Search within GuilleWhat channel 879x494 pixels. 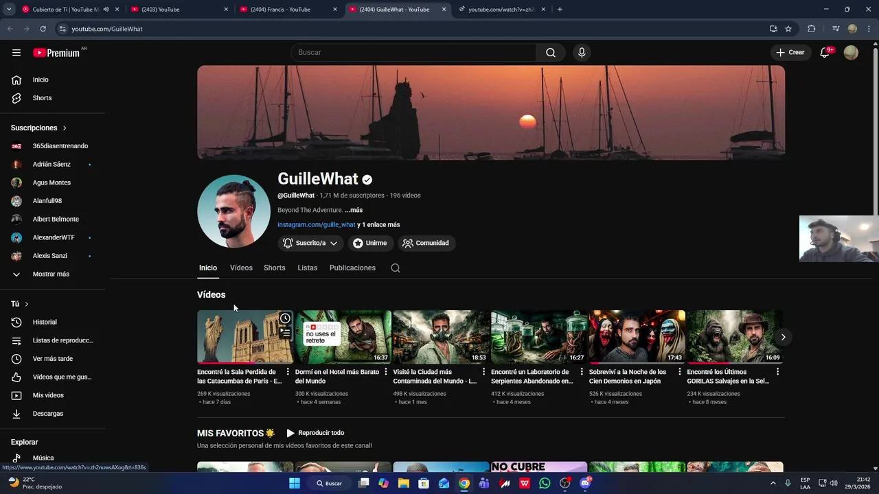(396, 268)
